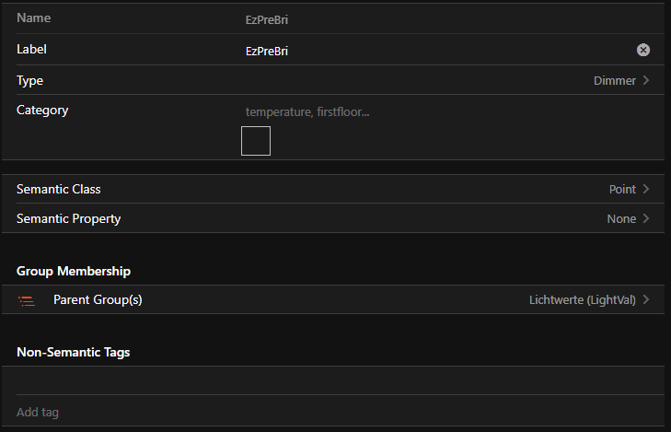671x432 pixels.
Task: Click the None semantic property value
Action: pyautogui.click(x=621, y=219)
